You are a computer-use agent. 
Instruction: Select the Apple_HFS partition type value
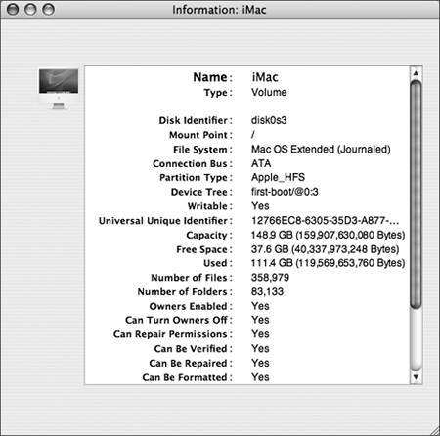click(x=278, y=177)
